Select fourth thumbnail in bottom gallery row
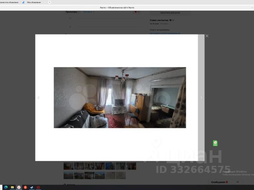The image size is (254, 190). (x=100, y=175)
